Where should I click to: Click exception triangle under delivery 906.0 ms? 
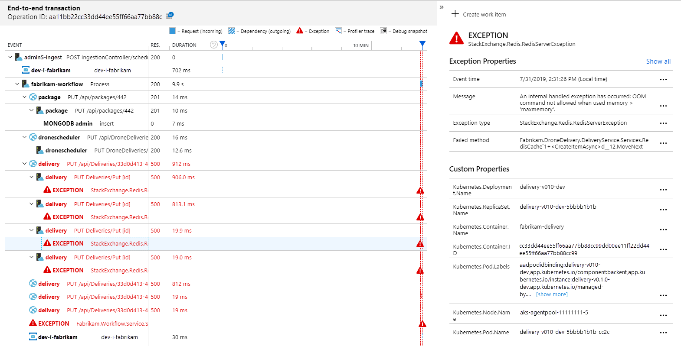(x=47, y=190)
